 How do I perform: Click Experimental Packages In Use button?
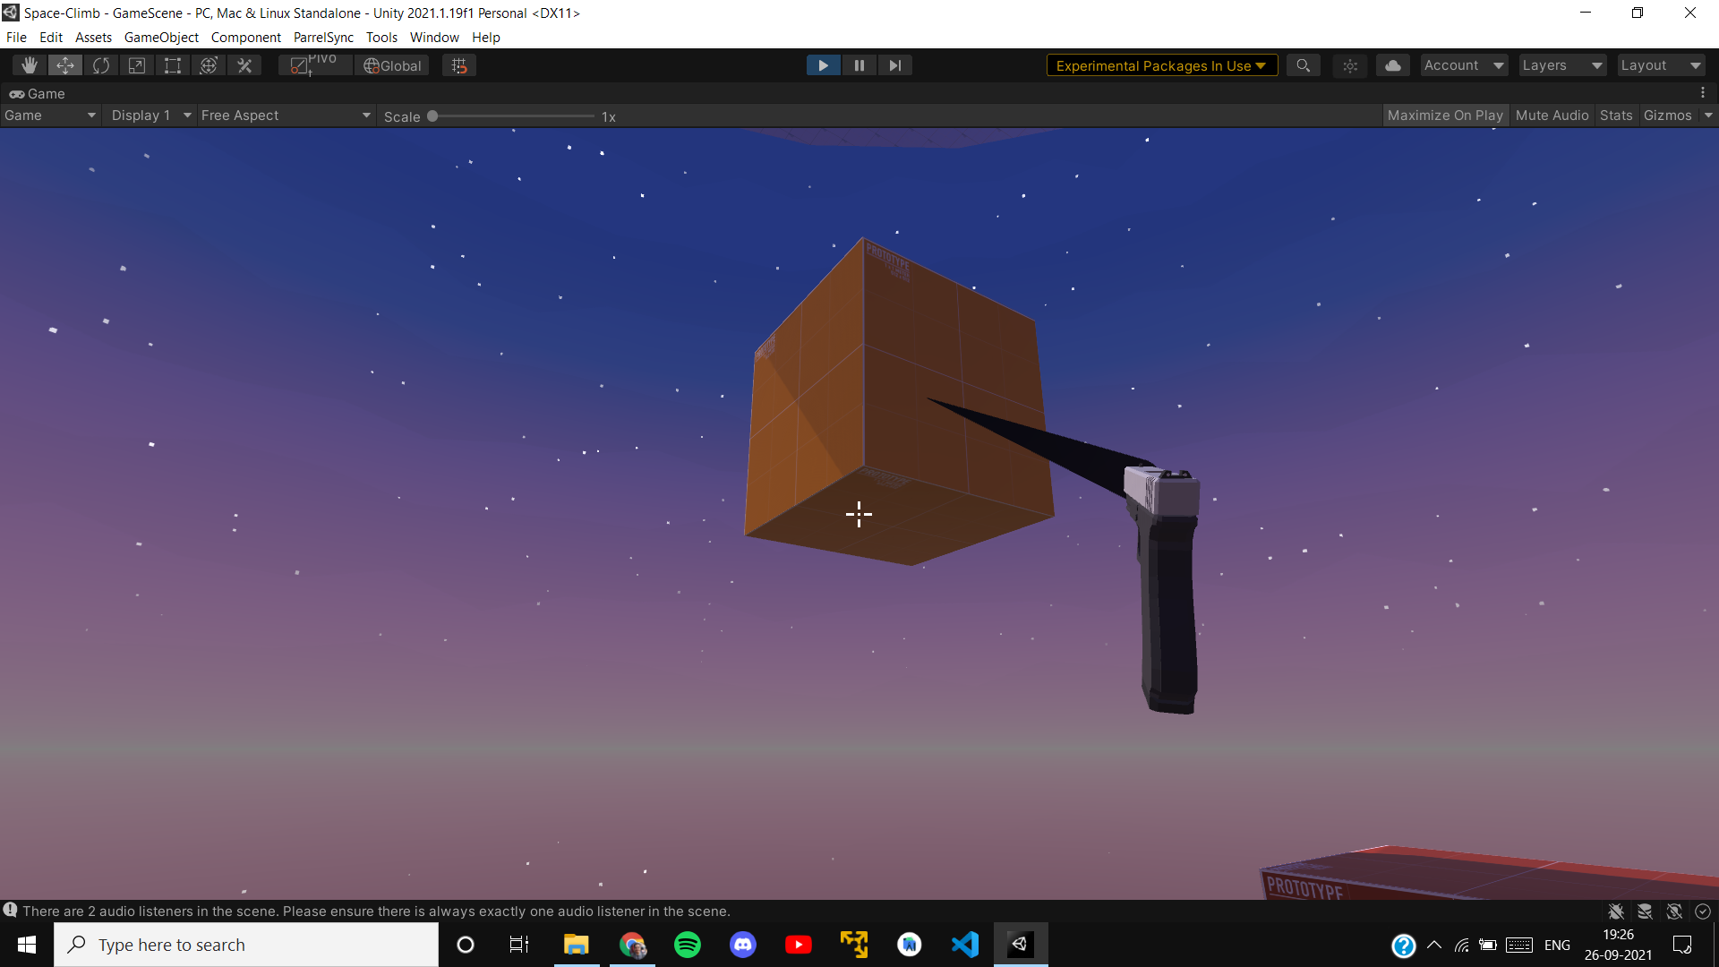click(x=1160, y=65)
